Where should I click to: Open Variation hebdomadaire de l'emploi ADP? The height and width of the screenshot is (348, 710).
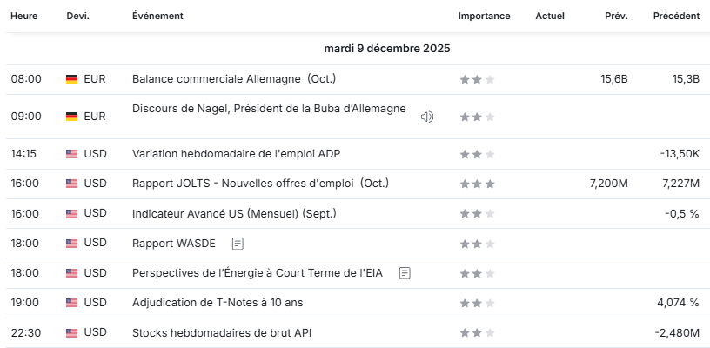pos(236,154)
